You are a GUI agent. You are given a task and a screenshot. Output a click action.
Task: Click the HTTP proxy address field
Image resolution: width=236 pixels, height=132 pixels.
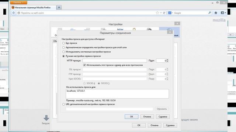click(115, 60)
